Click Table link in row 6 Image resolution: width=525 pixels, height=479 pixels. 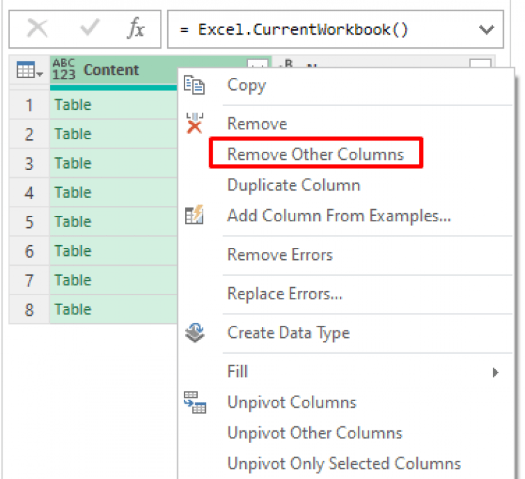(73, 251)
